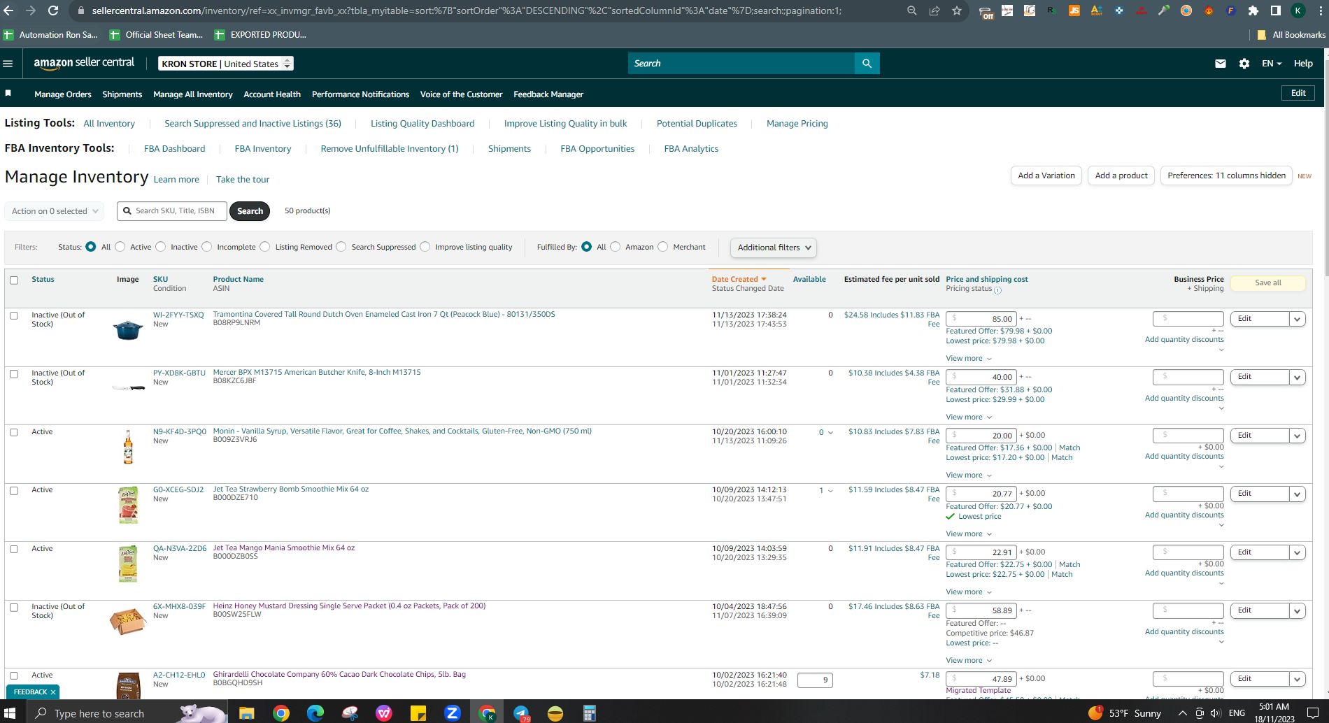Open the Snipping Tool on the taskbar

(349, 713)
